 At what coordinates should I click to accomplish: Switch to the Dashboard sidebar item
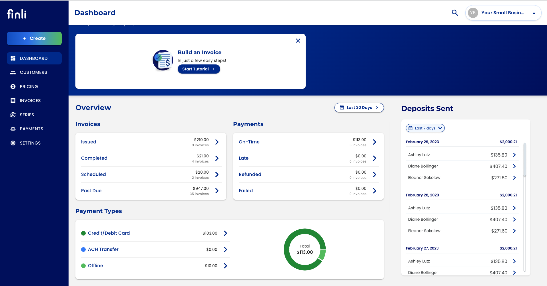pyautogui.click(x=34, y=58)
